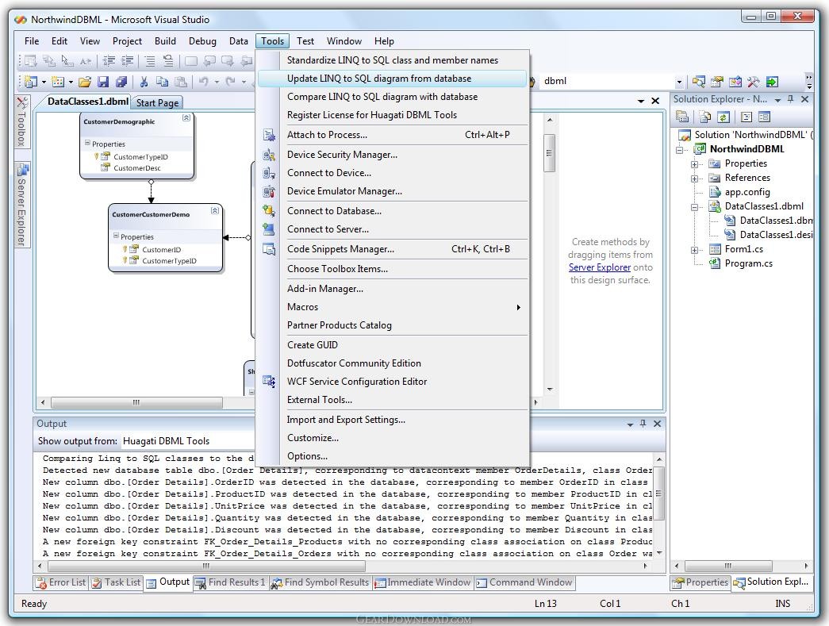Click the Add New Item toolbar icon
The image size is (829, 626).
[58, 82]
